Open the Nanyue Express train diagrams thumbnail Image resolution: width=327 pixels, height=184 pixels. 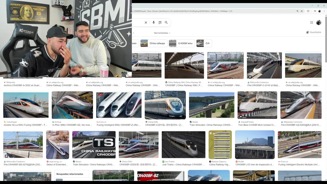click(x=220, y=145)
